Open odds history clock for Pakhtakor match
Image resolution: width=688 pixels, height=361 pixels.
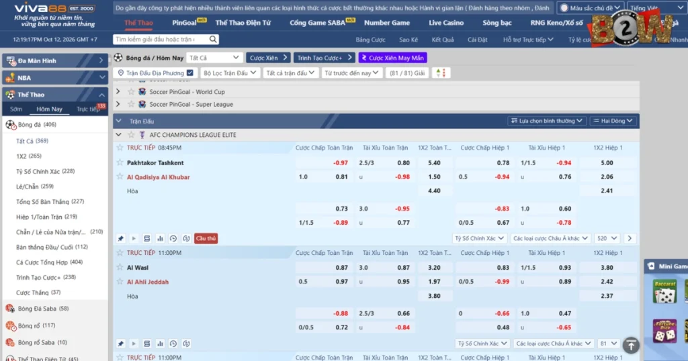click(173, 238)
